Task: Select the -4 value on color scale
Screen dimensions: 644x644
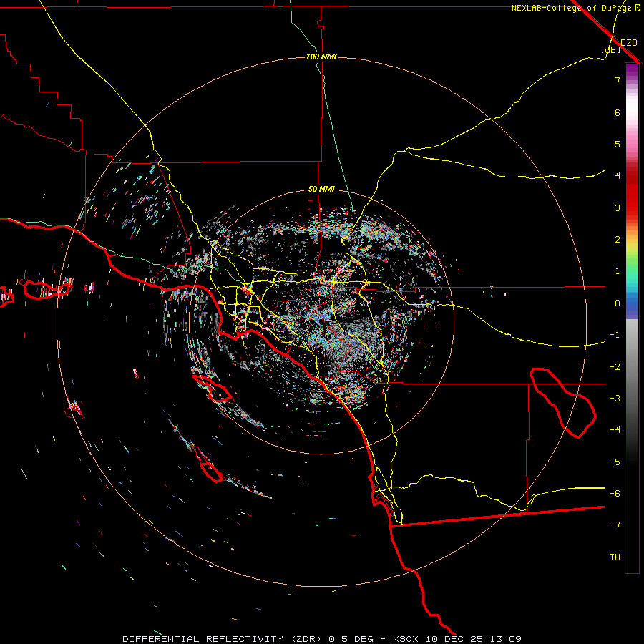Action: 615,430
